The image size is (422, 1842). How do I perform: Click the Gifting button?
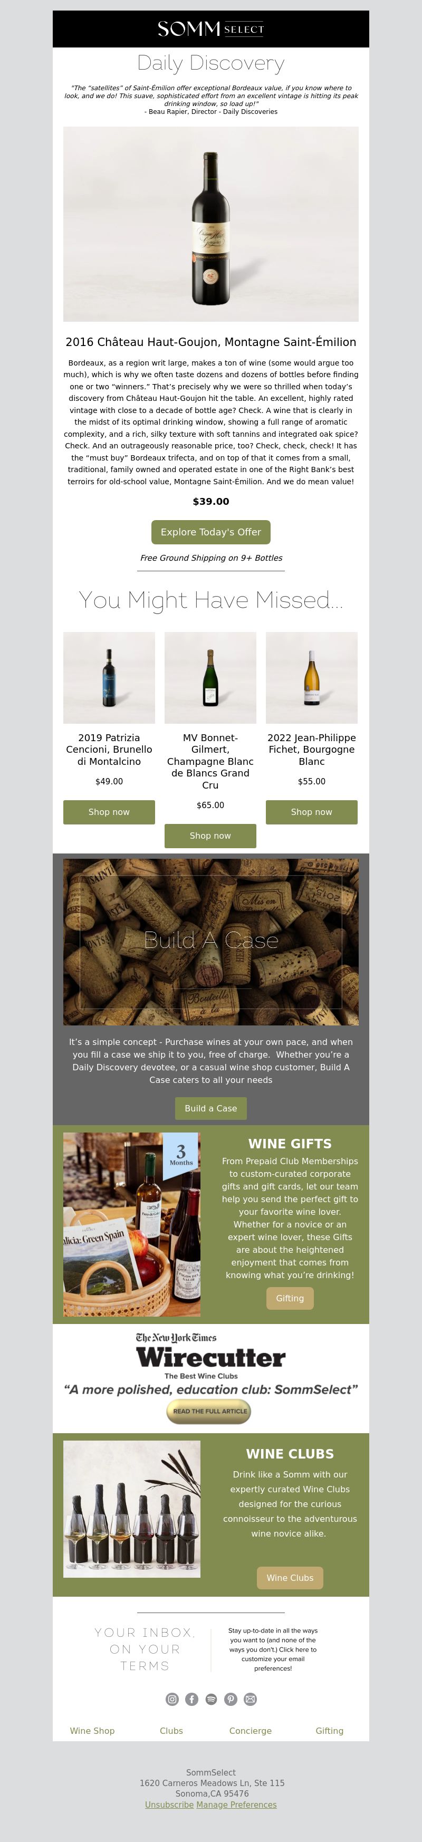[290, 1299]
